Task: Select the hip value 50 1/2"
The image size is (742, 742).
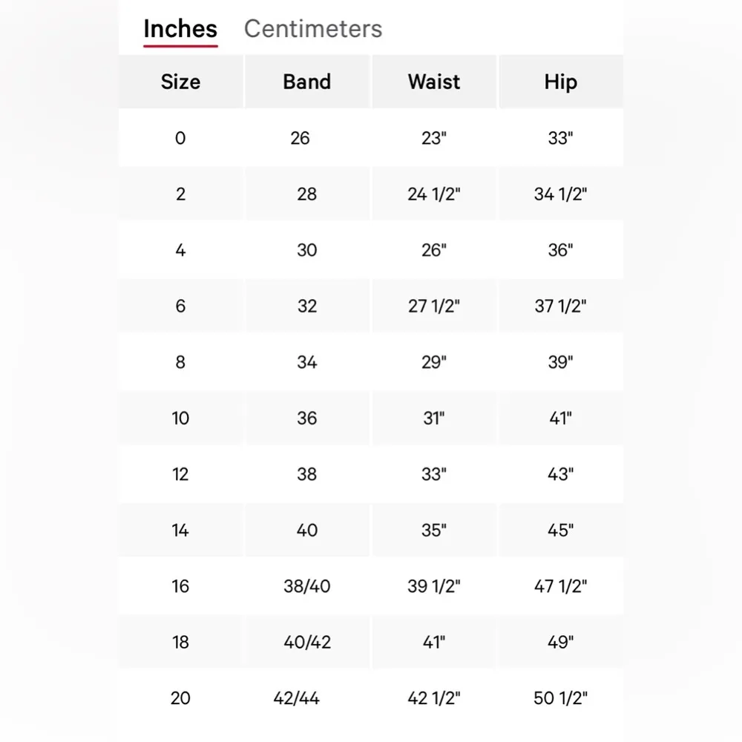Action: (x=560, y=698)
